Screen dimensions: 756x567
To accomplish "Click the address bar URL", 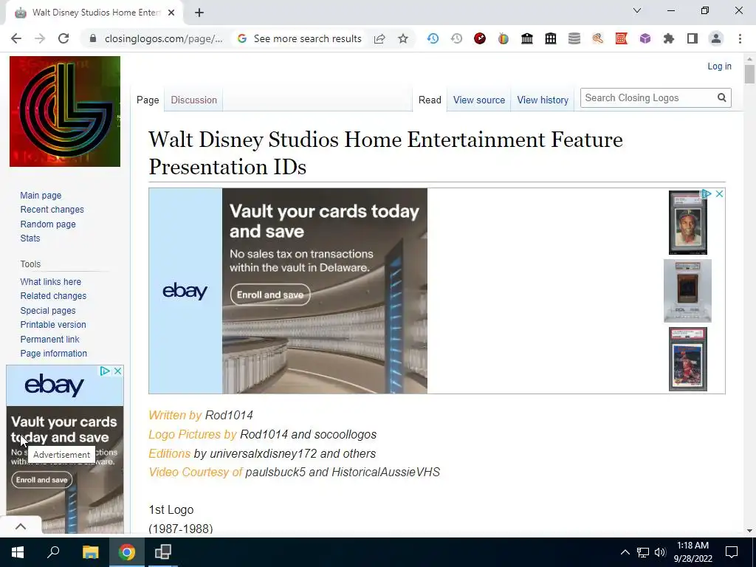I will [x=163, y=38].
